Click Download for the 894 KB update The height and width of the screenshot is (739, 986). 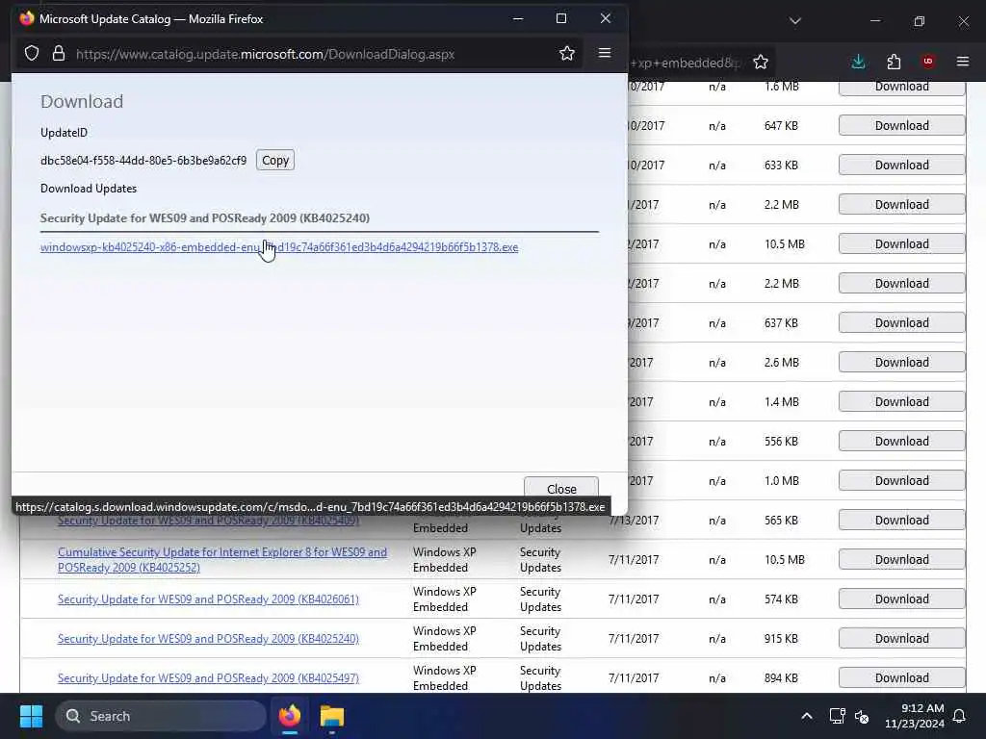901,678
